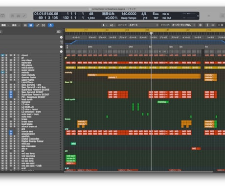The height and width of the screenshot is (186, 225).
Task: Select the green training region
Action: coord(163,102)
